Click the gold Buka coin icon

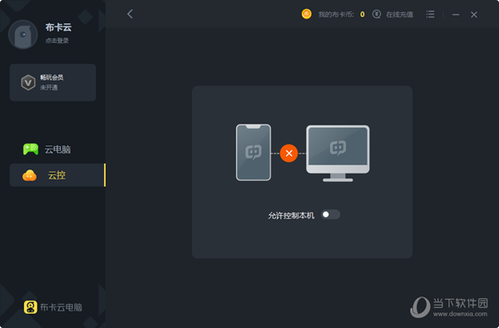click(x=306, y=14)
